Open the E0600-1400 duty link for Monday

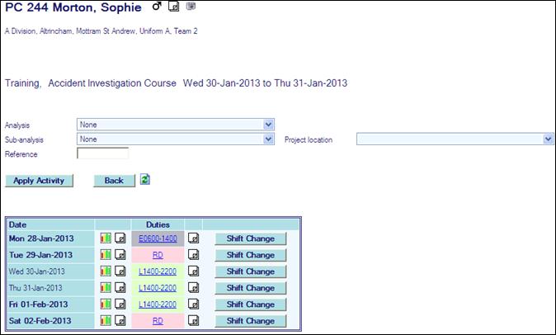pyautogui.click(x=158, y=238)
